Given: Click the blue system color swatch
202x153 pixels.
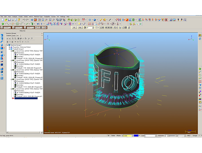Looking at the screenshot, I should [136, 135].
